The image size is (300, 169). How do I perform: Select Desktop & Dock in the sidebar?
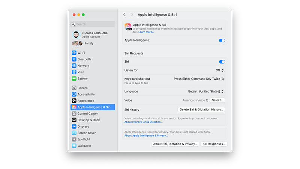(x=93, y=120)
